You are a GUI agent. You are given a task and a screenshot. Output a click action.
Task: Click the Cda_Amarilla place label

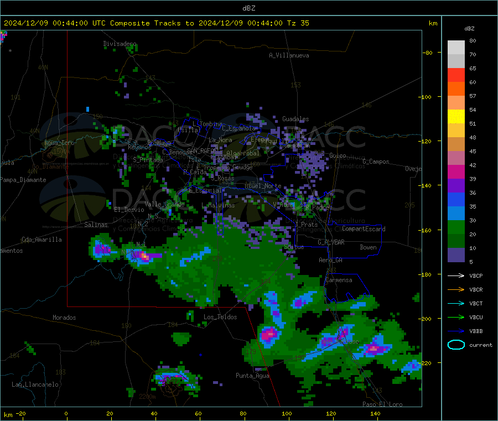42,240
